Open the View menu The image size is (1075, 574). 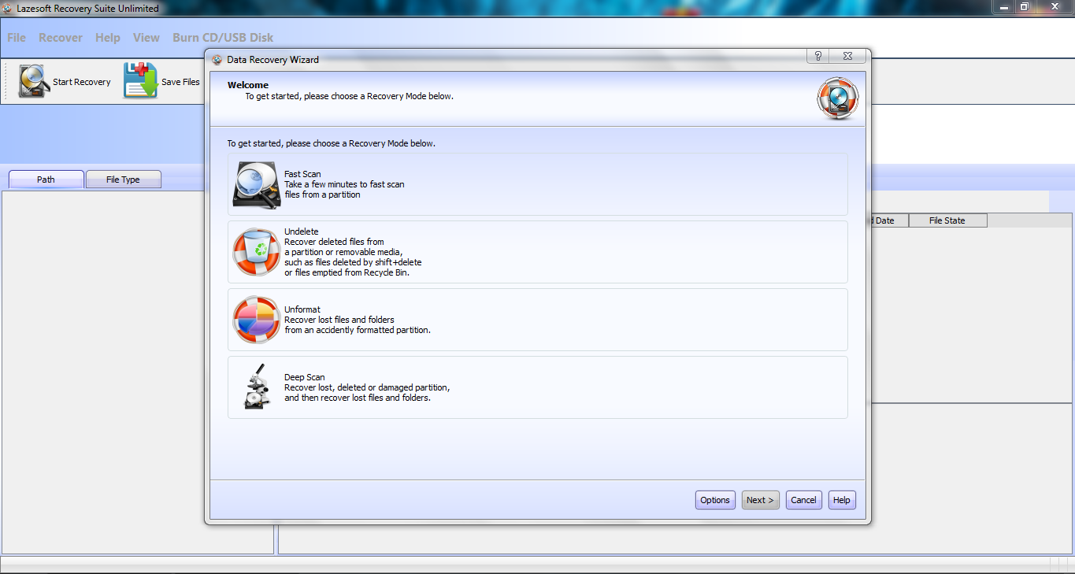[x=146, y=38]
